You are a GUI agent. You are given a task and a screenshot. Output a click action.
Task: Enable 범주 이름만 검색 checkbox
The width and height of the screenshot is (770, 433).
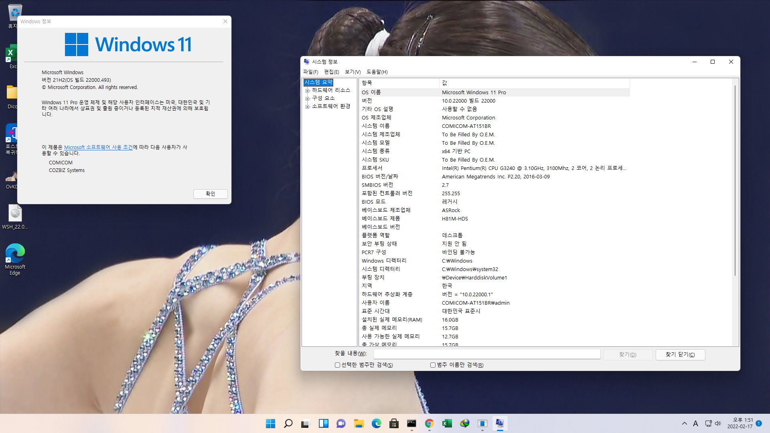(433, 365)
